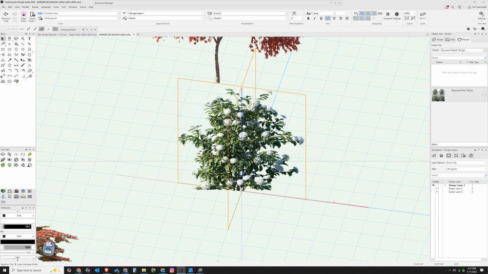Viewport: 488px width, 274px height.
Task: Open the Shaded render mode dropdown
Action: [x=250, y=13]
